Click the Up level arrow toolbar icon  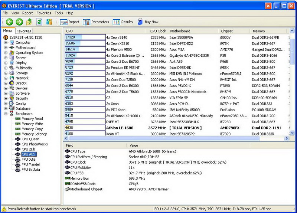[29, 22]
